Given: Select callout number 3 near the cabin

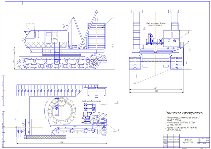Looking at the screenshot, I should click(x=188, y=32).
